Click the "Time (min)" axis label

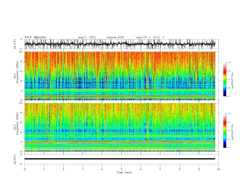124,172
